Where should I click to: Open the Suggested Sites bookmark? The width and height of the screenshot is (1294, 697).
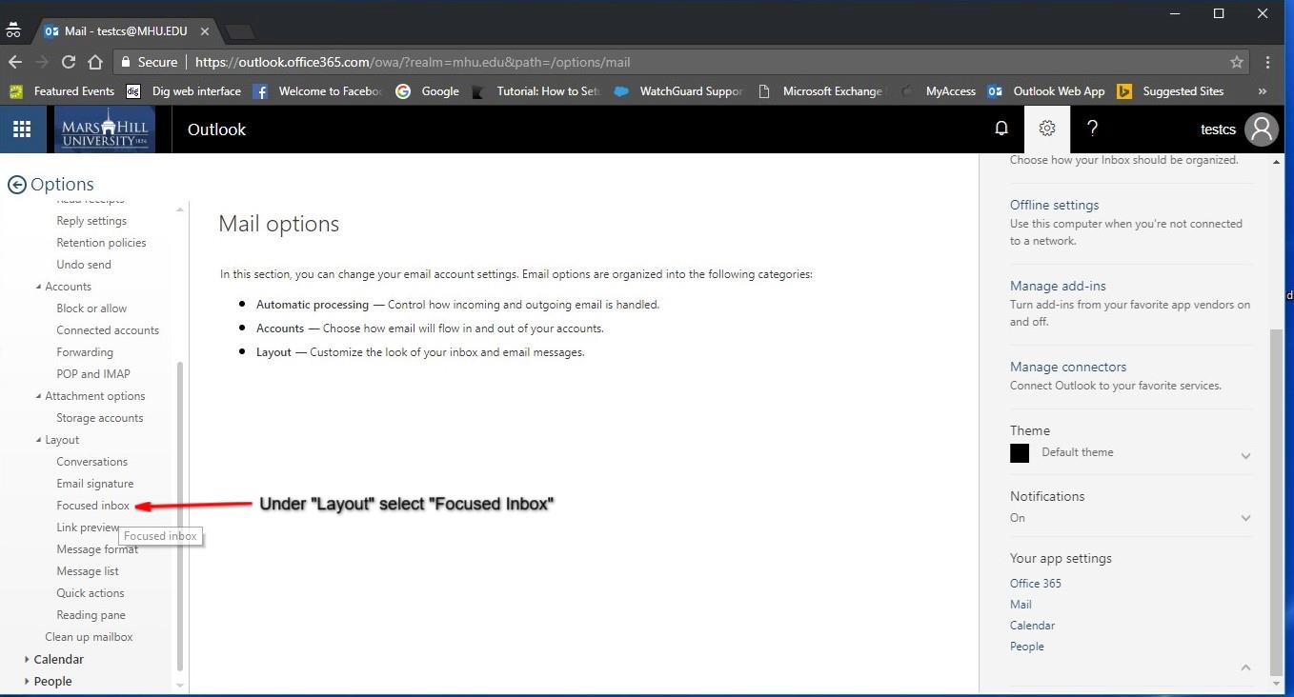(1171, 91)
